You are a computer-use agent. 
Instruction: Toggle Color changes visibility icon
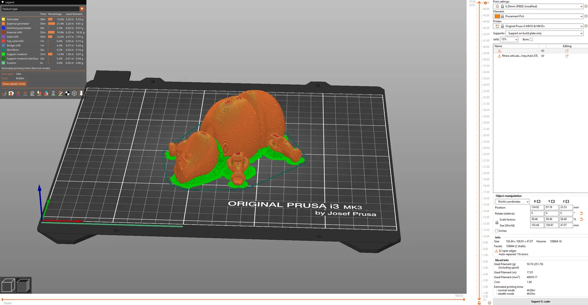click(46, 94)
